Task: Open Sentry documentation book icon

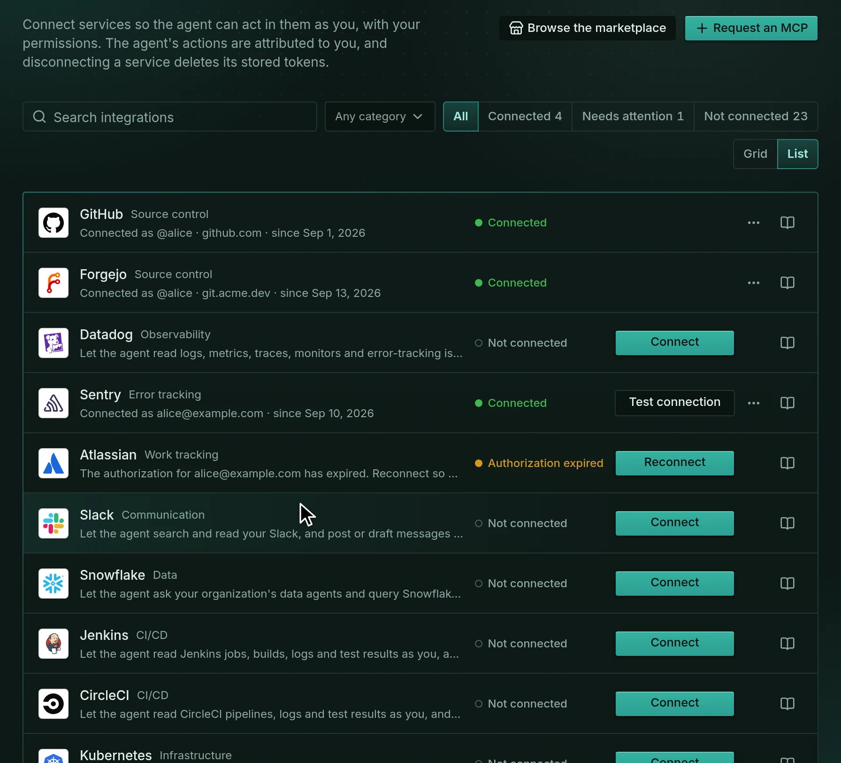Action: pos(787,403)
